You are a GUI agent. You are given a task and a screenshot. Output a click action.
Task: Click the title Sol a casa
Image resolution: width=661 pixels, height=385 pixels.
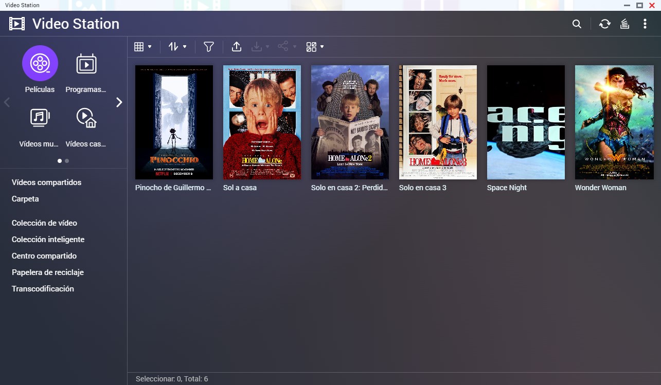(240, 188)
